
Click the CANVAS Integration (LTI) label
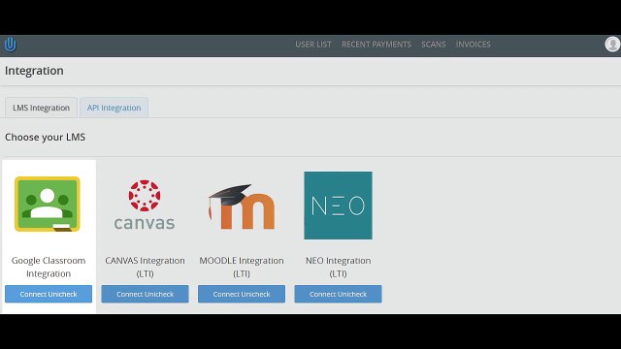coord(145,268)
